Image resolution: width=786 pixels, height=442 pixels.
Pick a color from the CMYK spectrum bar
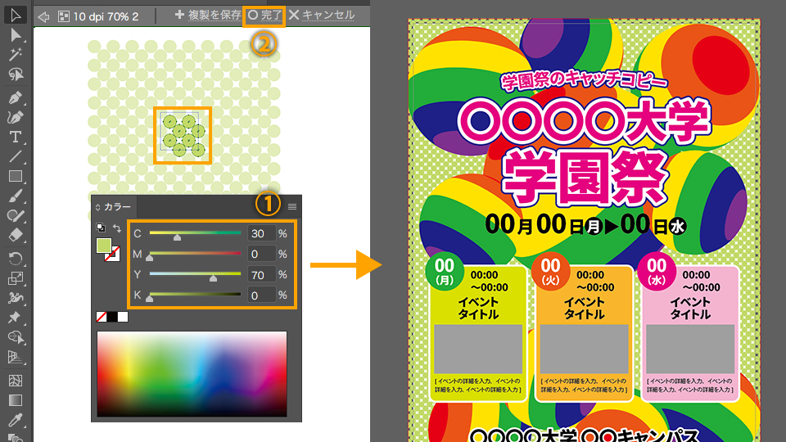pyautogui.click(x=192, y=374)
